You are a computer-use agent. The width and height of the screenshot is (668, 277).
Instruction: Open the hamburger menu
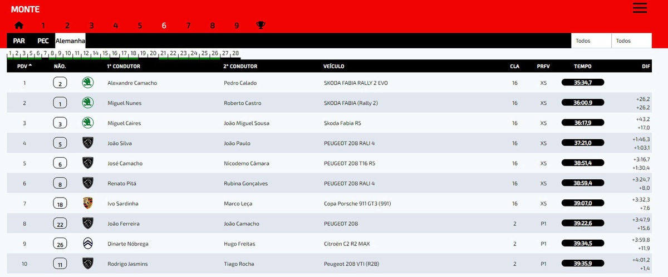(640, 8)
